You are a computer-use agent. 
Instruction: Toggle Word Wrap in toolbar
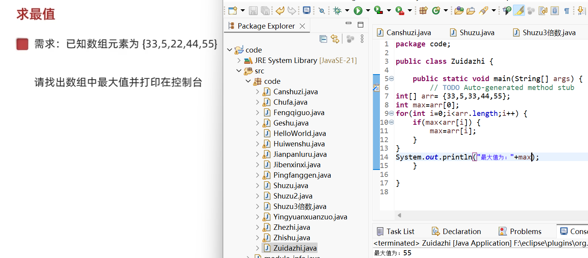click(x=543, y=11)
